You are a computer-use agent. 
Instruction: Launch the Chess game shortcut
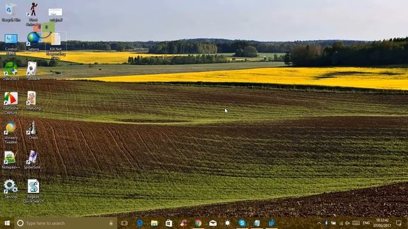tap(33, 130)
